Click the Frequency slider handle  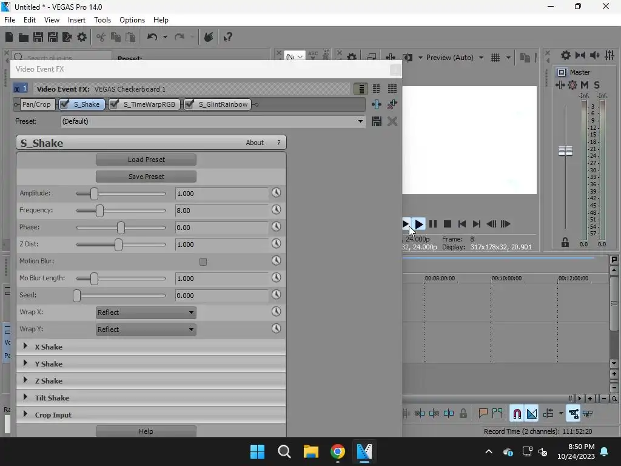click(99, 211)
